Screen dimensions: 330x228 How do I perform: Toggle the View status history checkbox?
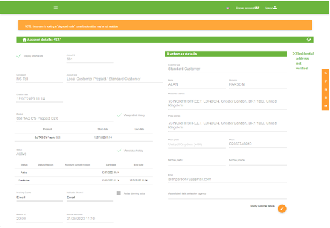[x=119, y=151]
